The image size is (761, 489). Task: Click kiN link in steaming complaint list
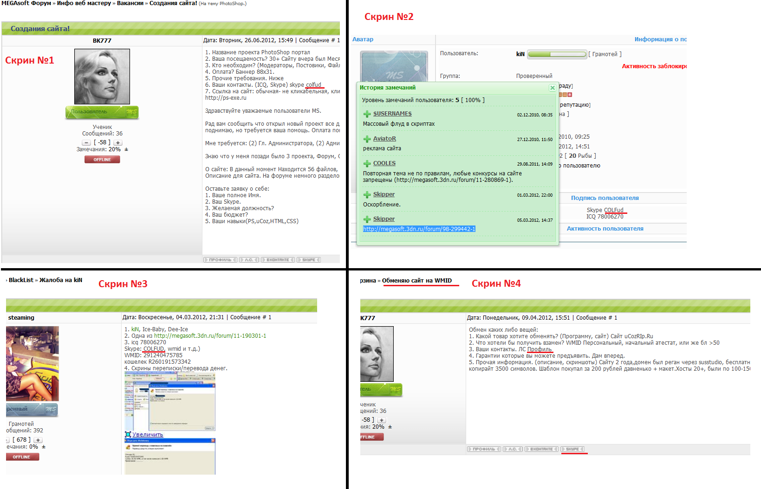pos(135,329)
